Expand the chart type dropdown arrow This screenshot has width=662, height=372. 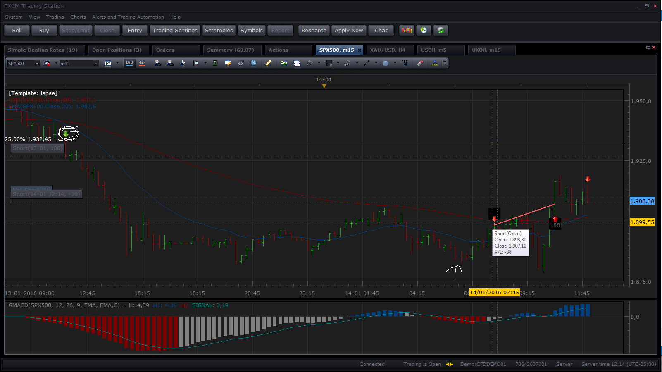tap(117, 63)
